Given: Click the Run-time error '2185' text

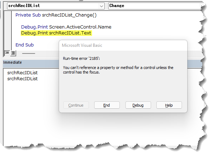Looking at the screenshot, I should point(80,59).
